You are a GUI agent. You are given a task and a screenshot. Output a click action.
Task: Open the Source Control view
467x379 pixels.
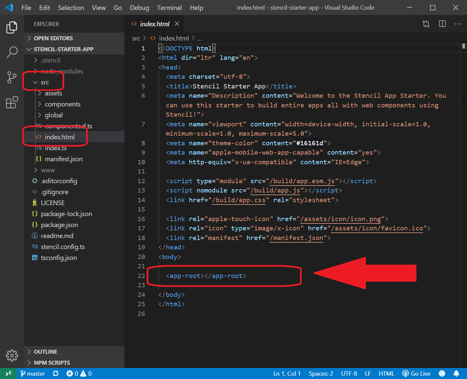click(12, 77)
